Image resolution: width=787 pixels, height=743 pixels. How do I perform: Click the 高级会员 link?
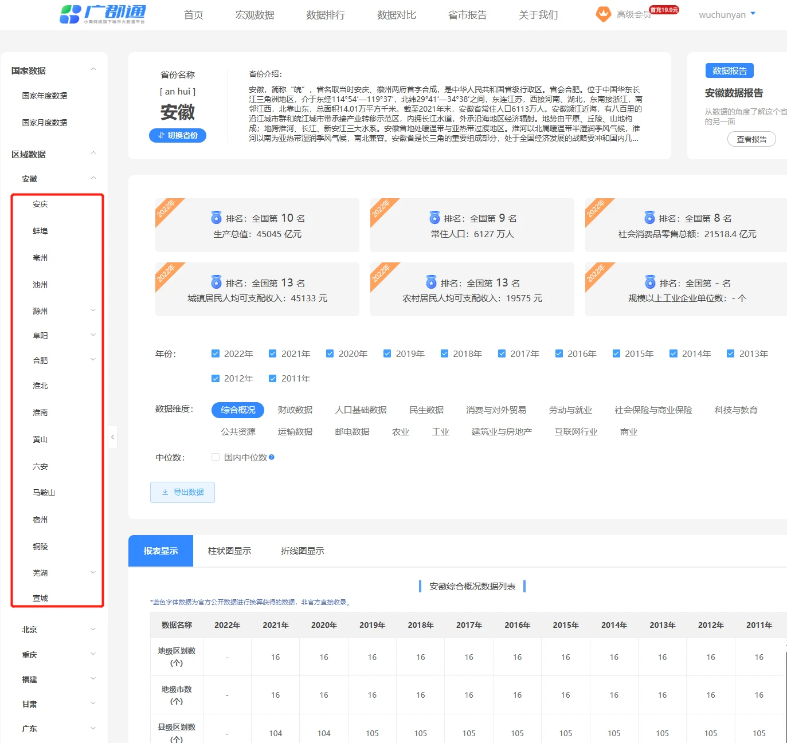(634, 15)
